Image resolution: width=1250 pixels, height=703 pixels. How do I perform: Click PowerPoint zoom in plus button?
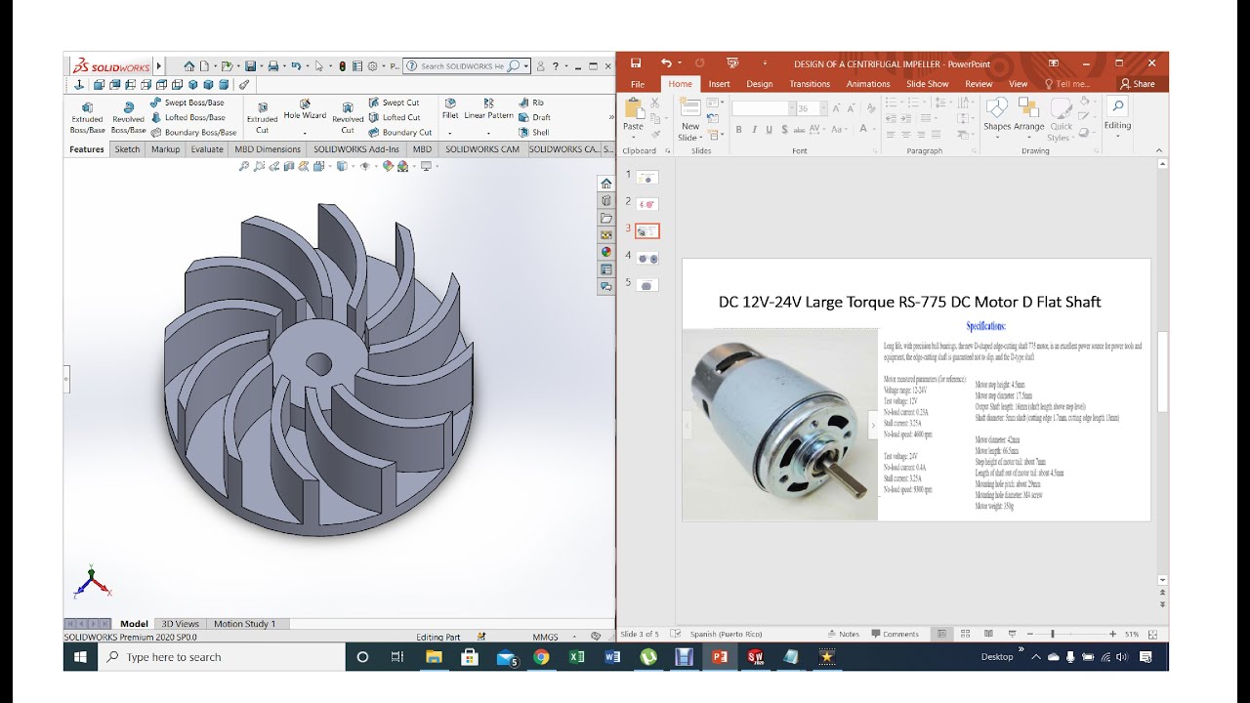click(1112, 634)
